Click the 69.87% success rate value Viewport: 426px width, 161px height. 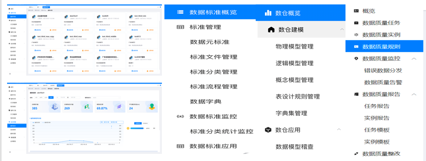tap(102, 108)
